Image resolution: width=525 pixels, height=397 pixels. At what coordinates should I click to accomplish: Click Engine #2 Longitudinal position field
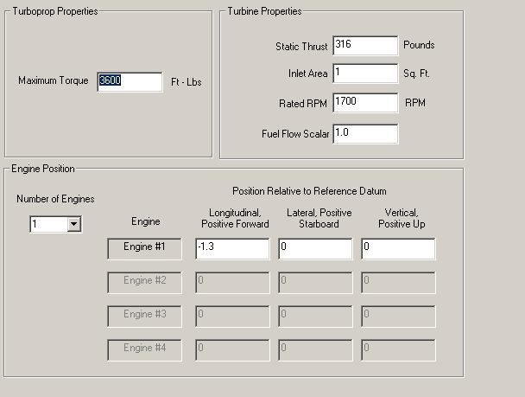(x=232, y=281)
